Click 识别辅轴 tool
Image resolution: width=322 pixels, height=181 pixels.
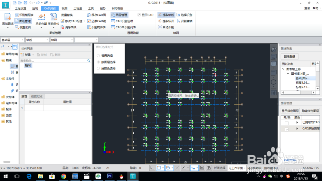click(x=185, y=21)
